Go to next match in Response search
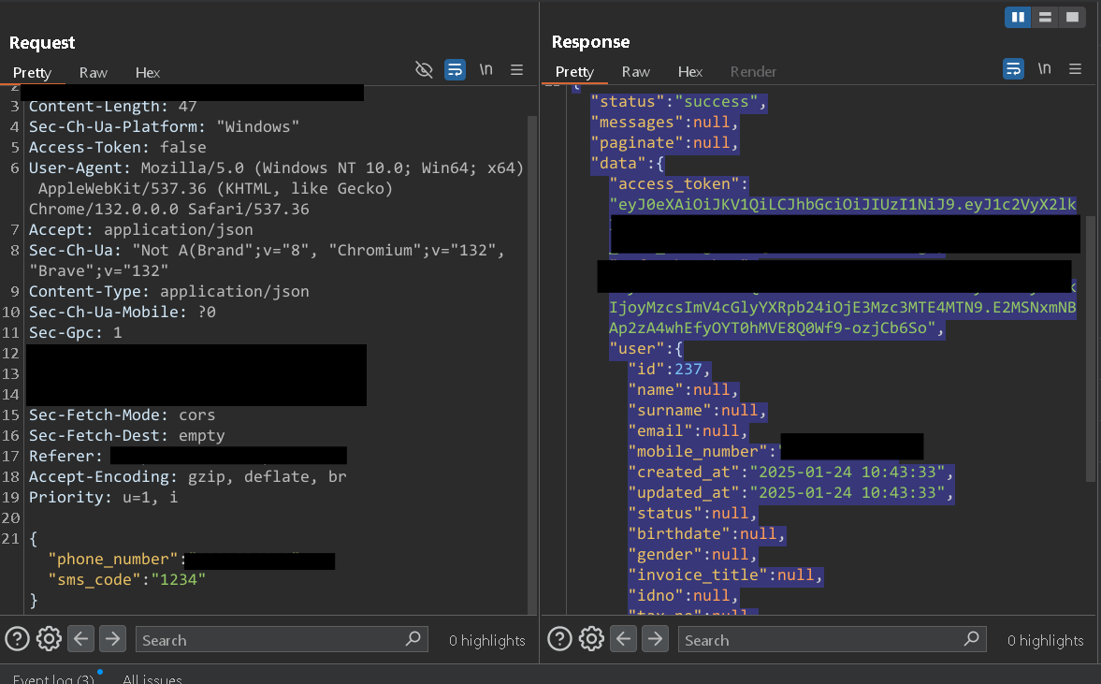The height and width of the screenshot is (684, 1101). pyautogui.click(x=655, y=639)
